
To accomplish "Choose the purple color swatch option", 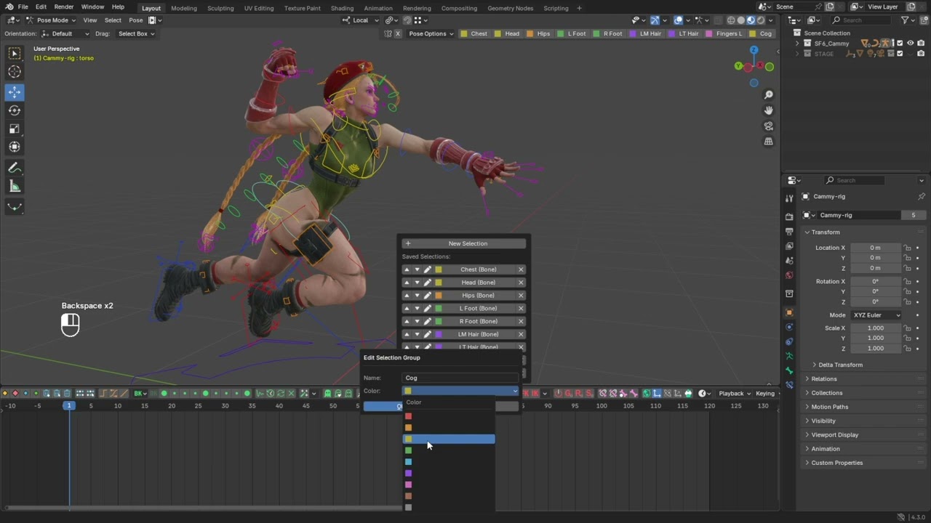I will [x=409, y=474].
